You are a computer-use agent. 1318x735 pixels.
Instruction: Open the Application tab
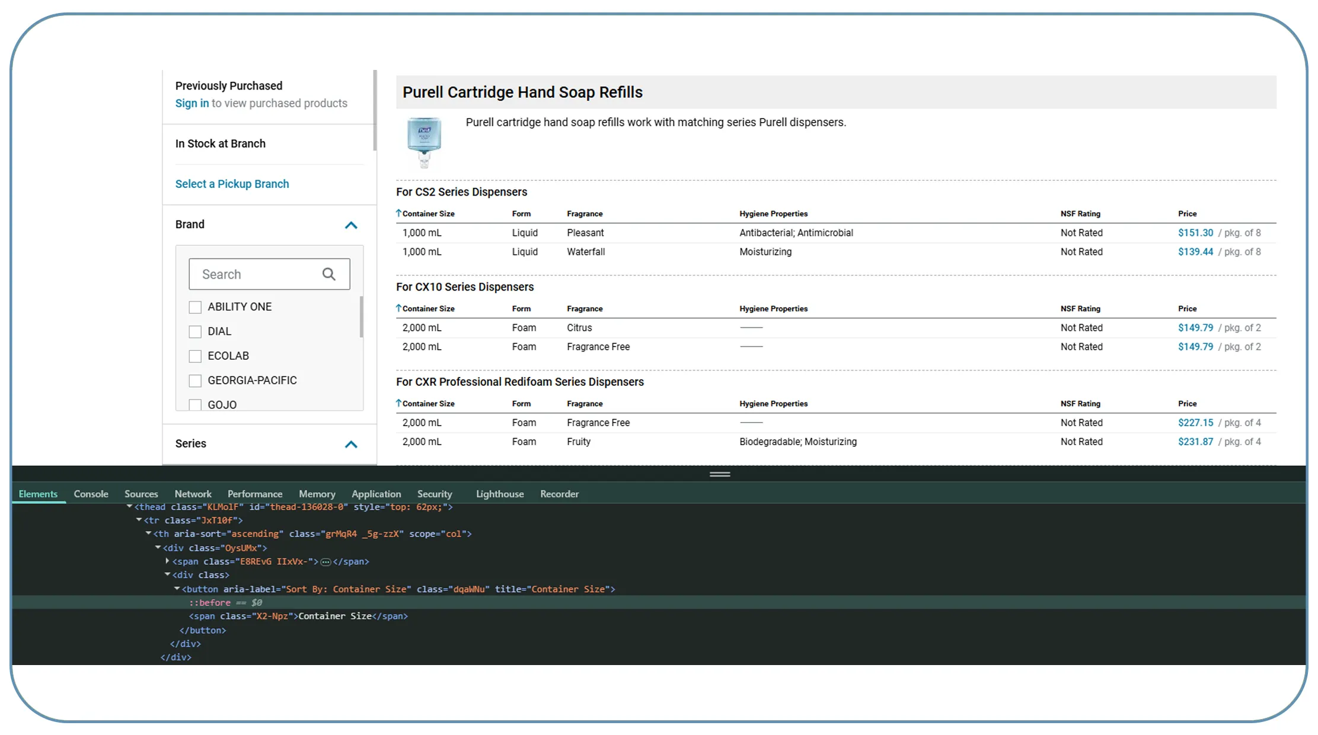(x=376, y=494)
